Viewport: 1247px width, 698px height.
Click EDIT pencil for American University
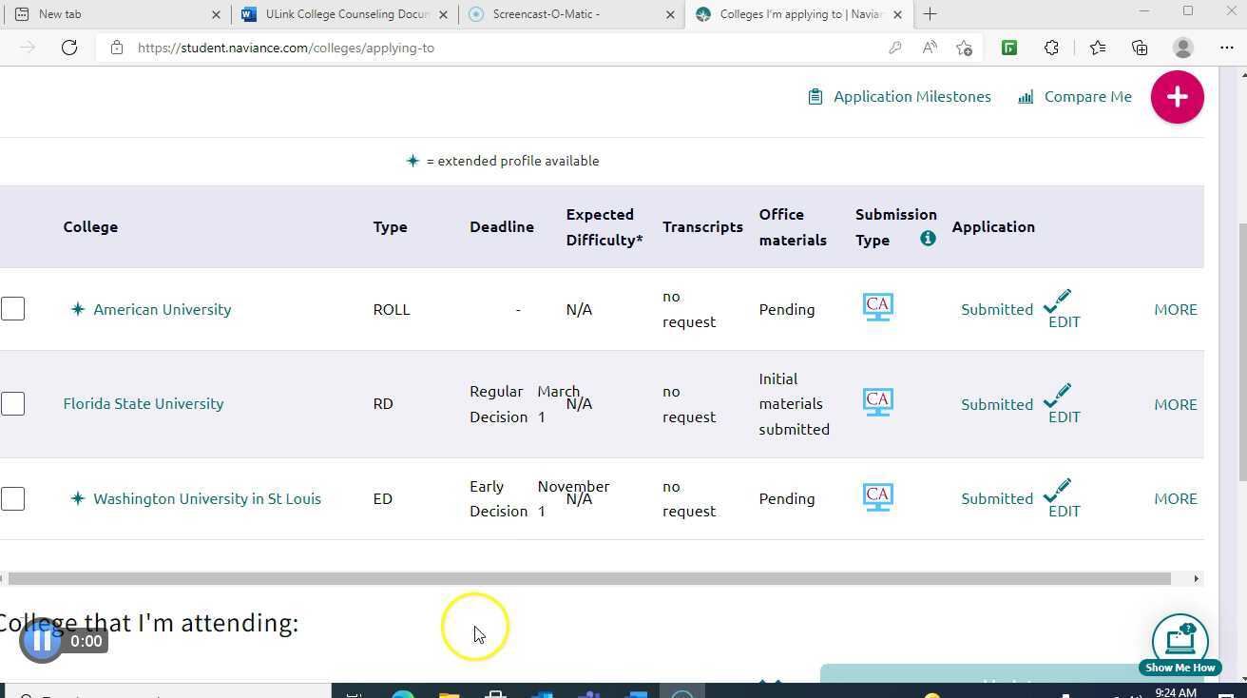(x=1063, y=310)
